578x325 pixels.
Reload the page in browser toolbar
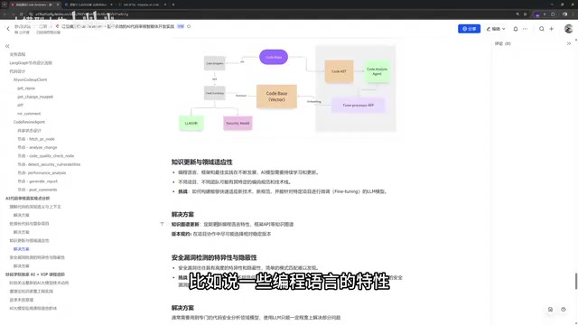tap(22, 14)
